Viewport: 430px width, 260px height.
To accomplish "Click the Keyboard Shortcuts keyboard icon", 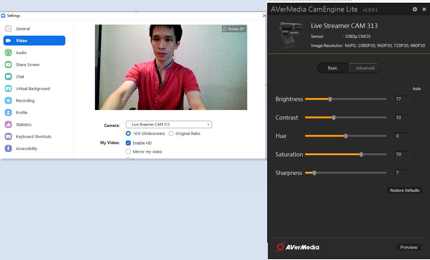I will coord(8,136).
